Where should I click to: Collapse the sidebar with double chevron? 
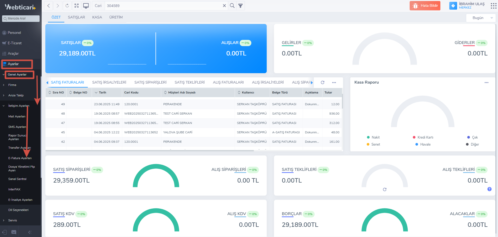coord(30,232)
